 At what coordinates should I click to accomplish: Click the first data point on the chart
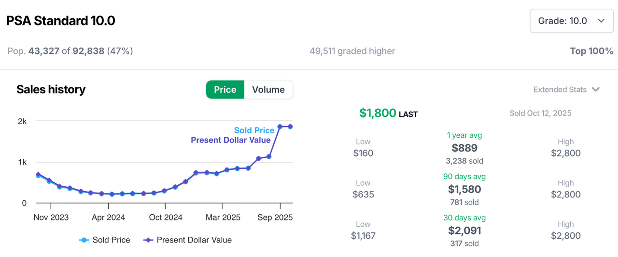(38, 175)
